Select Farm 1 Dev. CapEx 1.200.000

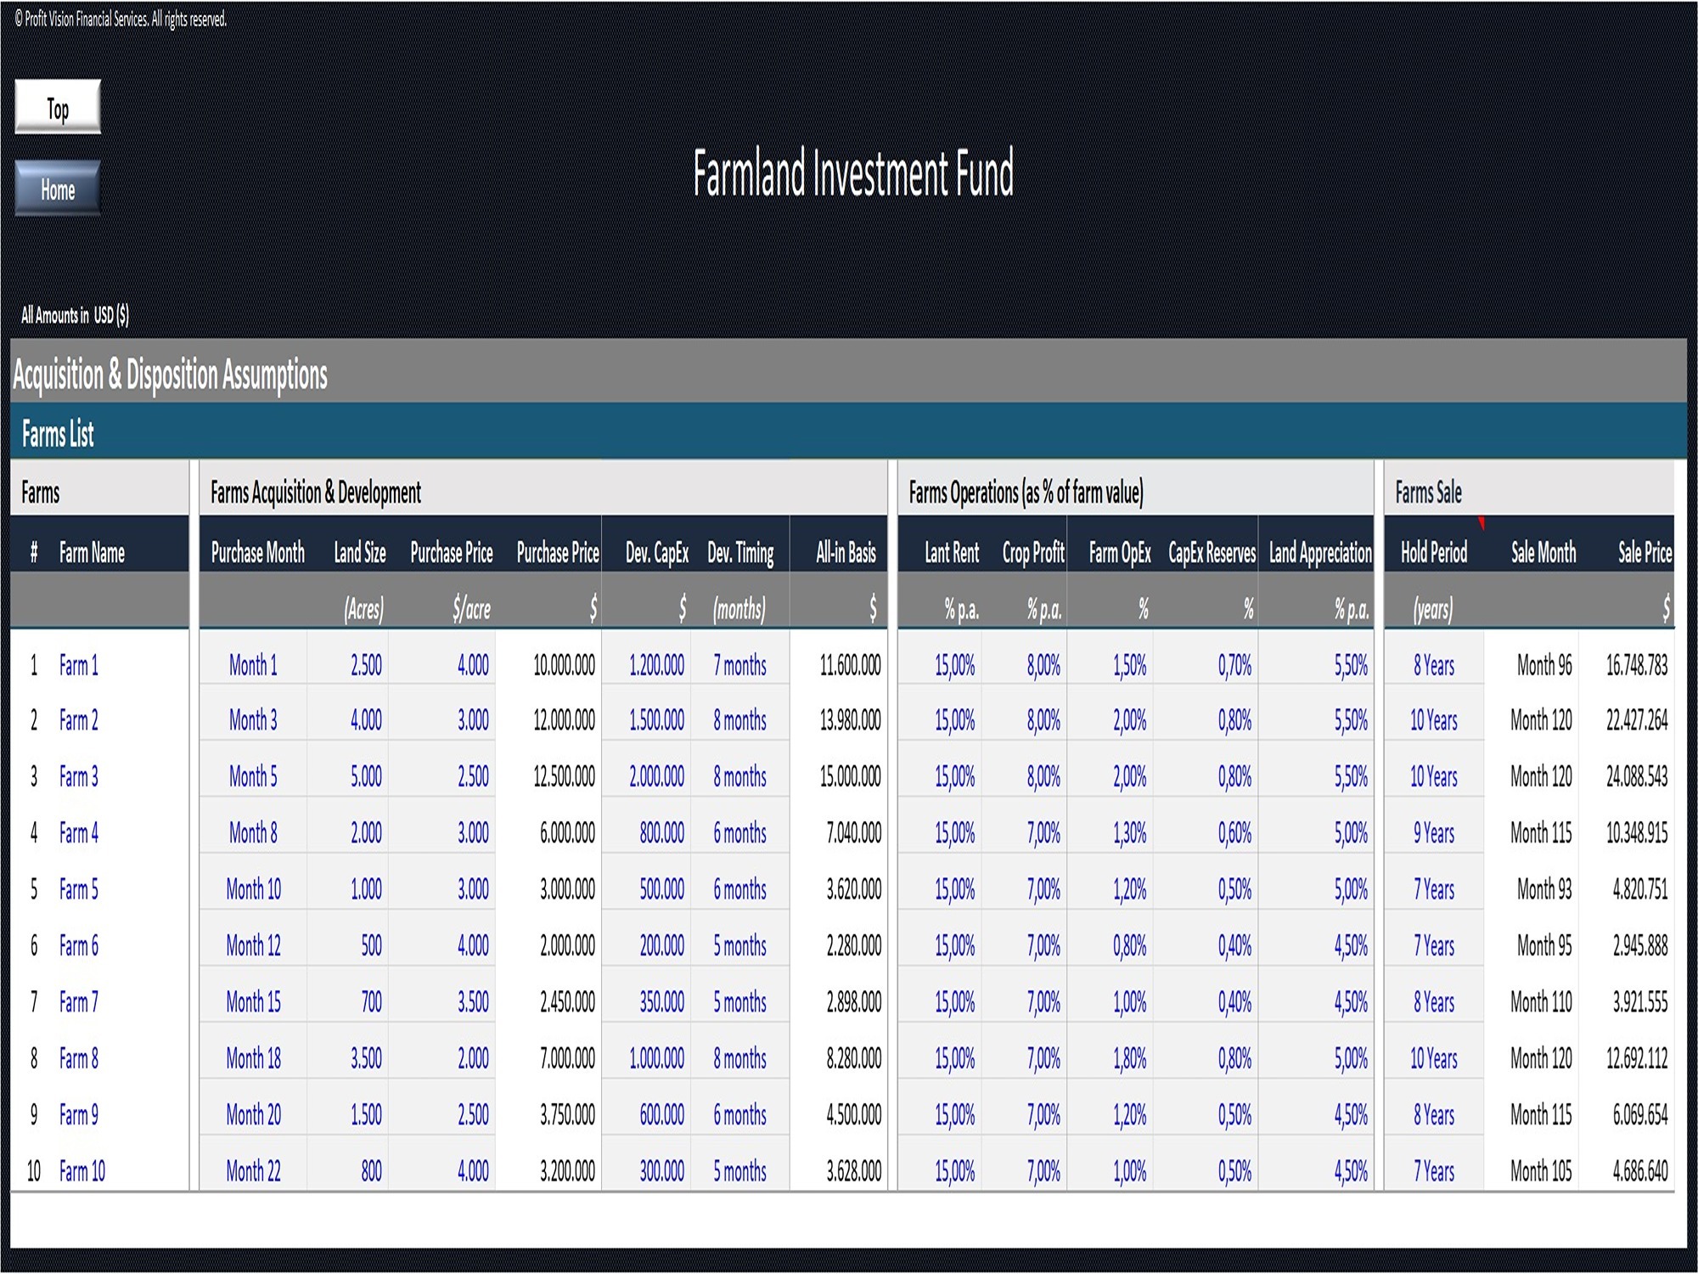tap(656, 665)
